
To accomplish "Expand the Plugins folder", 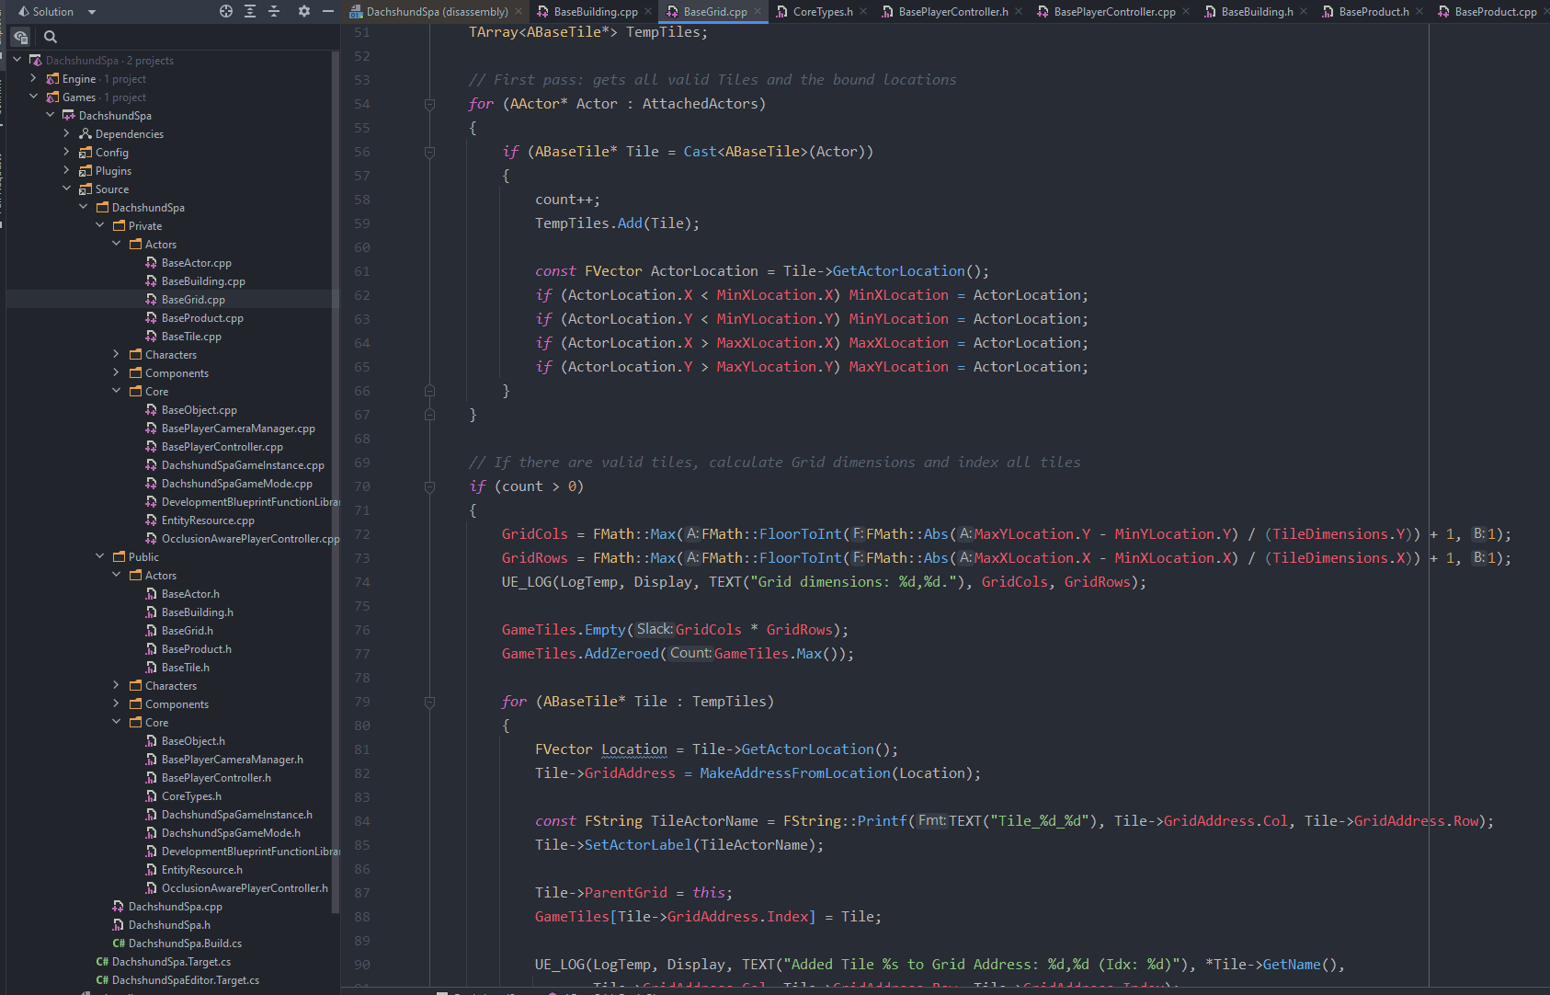I will [66, 171].
